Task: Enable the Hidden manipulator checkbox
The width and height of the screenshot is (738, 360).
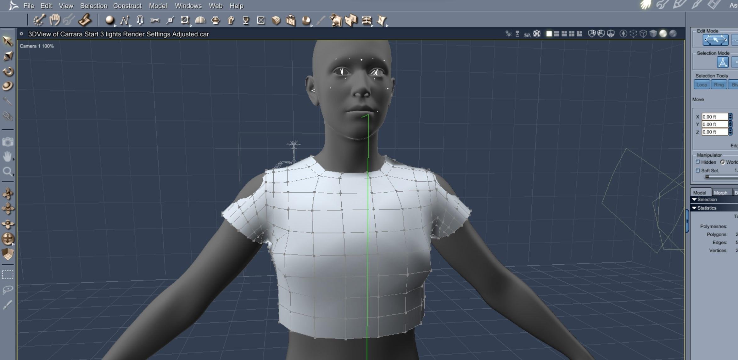Action: coord(698,162)
